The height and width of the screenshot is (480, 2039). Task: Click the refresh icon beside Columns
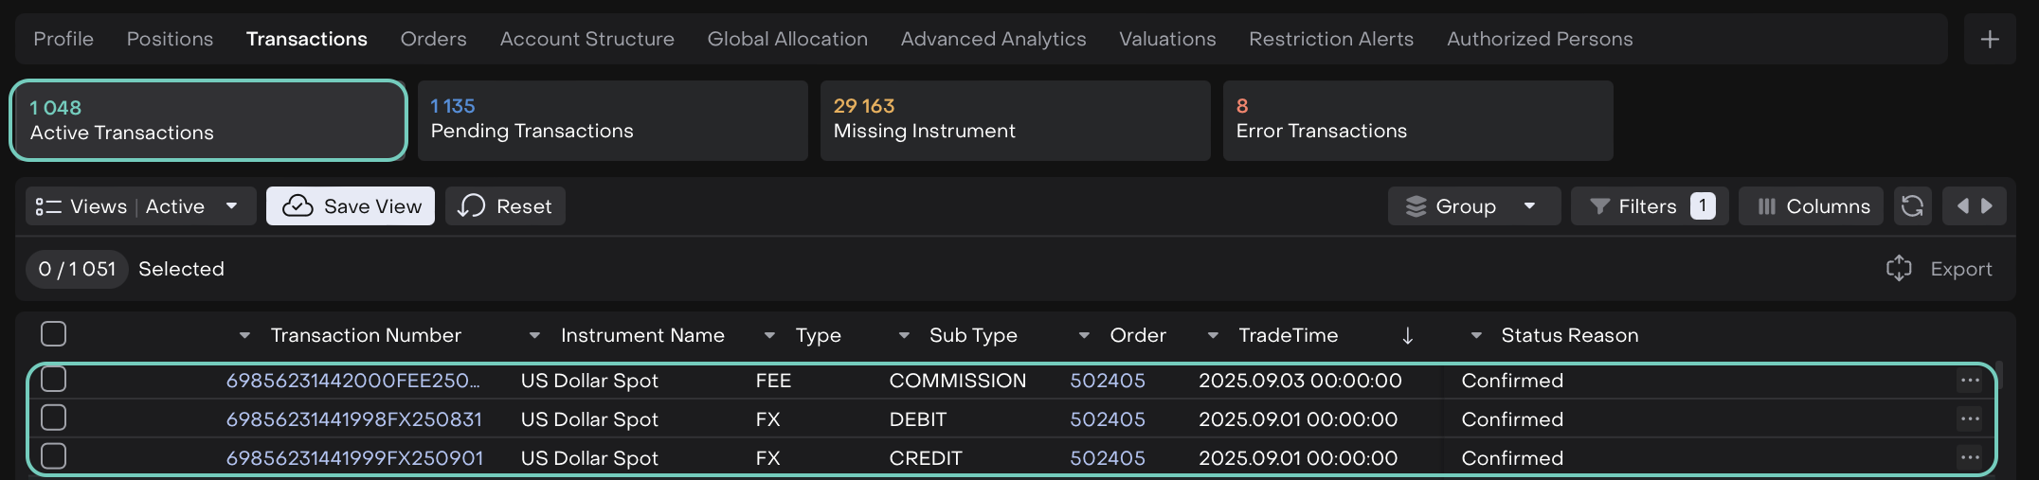coord(1912,206)
